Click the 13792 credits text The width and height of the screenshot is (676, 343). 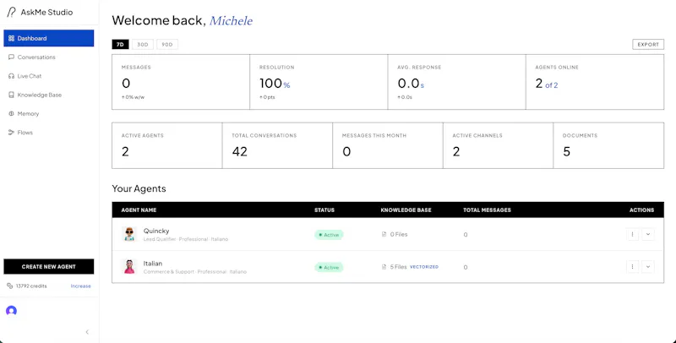tap(31, 286)
